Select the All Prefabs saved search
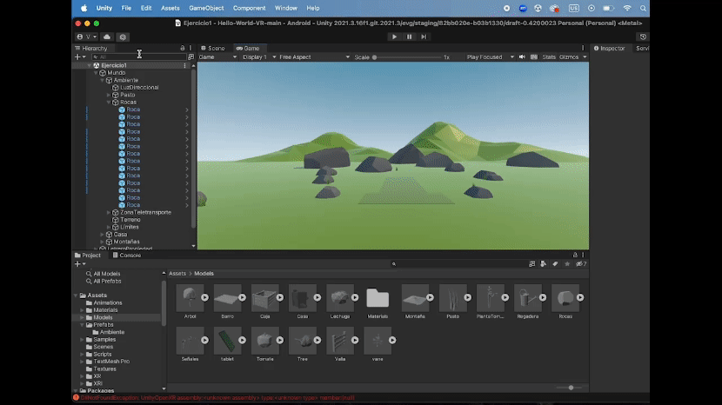 (x=107, y=282)
